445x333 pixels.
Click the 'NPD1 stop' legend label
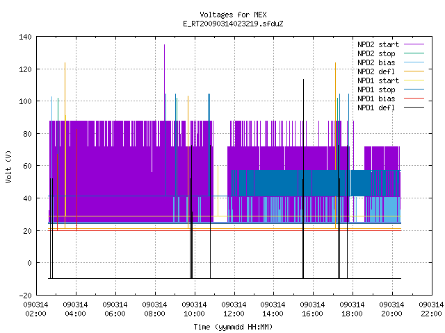(376, 89)
